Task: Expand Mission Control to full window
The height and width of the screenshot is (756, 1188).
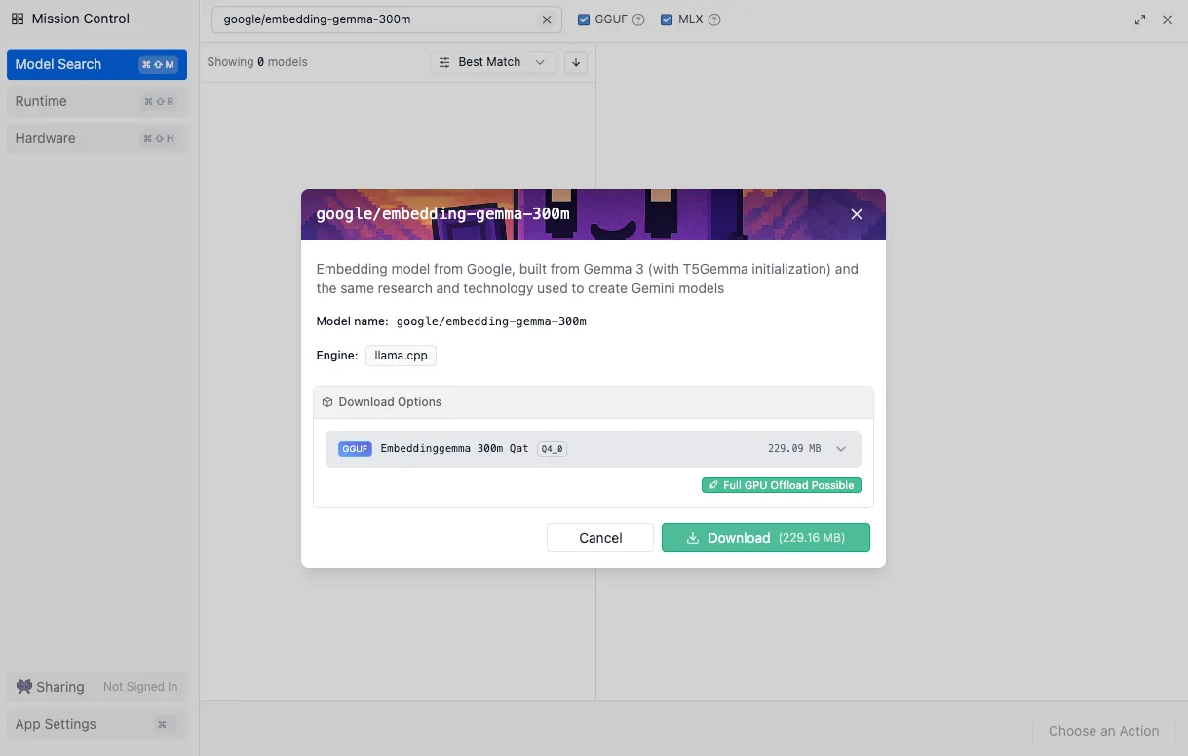Action: pyautogui.click(x=1141, y=19)
